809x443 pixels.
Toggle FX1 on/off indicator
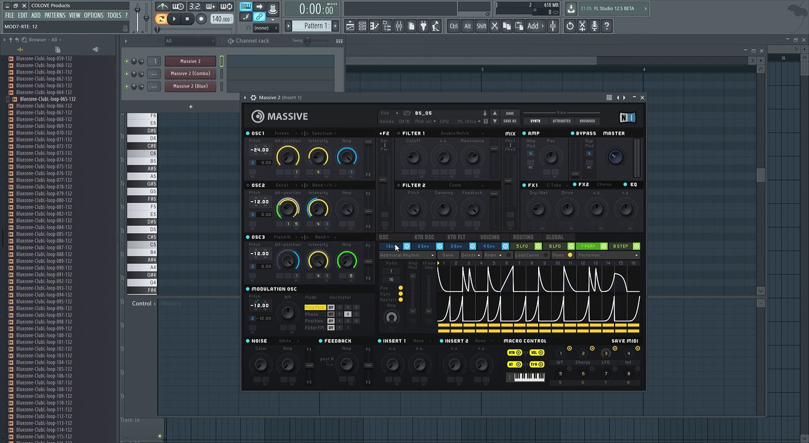tap(524, 185)
